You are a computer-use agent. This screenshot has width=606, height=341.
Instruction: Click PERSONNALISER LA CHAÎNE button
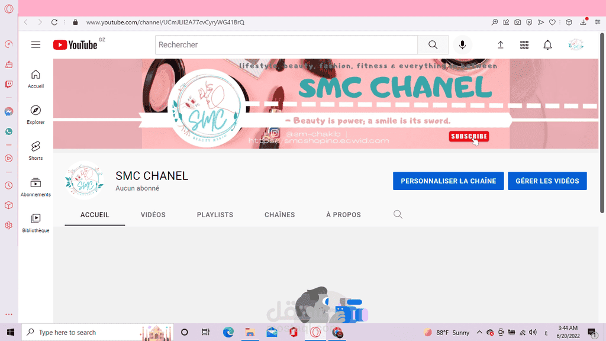(449, 181)
